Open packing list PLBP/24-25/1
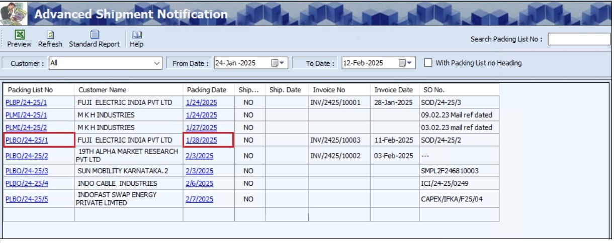This screenshot has height=243, width=614. (x=26, y=102)
